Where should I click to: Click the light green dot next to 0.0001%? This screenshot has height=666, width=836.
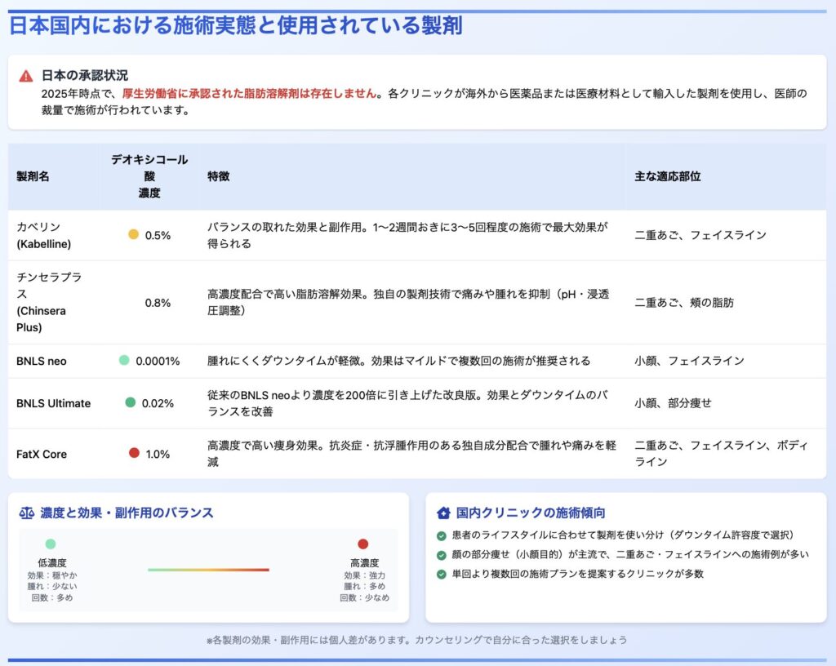pyautogui.click(x=124, y=360)
